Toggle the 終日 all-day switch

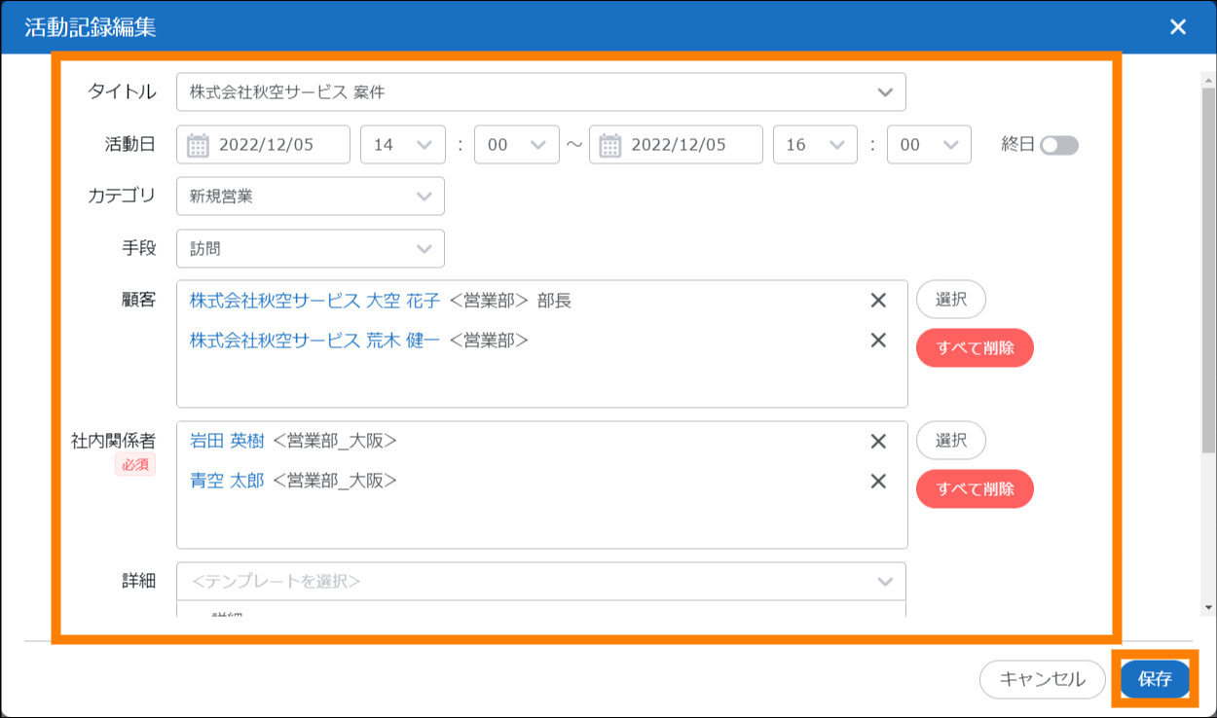coord(1058,145)
